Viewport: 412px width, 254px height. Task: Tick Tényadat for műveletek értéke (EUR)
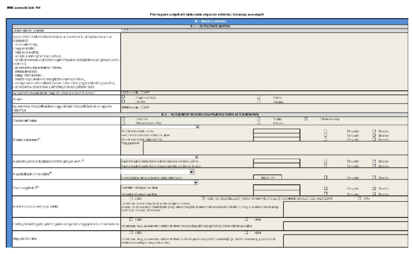click(x=326, y=139)
